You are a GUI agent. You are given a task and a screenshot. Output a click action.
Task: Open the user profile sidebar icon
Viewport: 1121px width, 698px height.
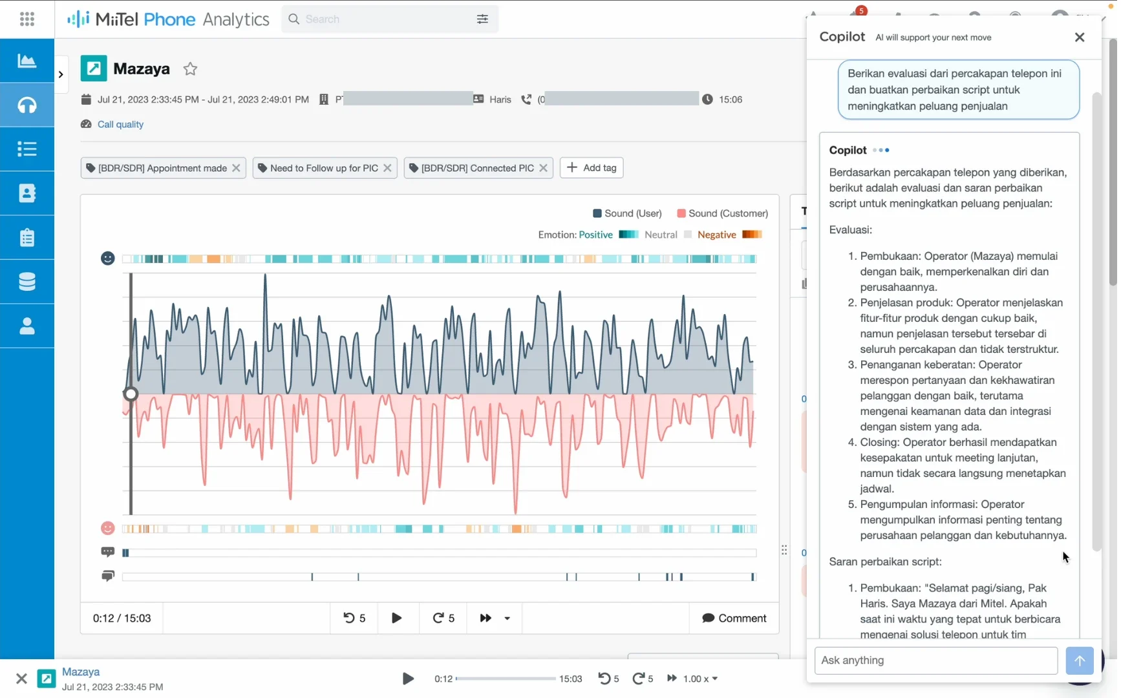click(27, 326)
